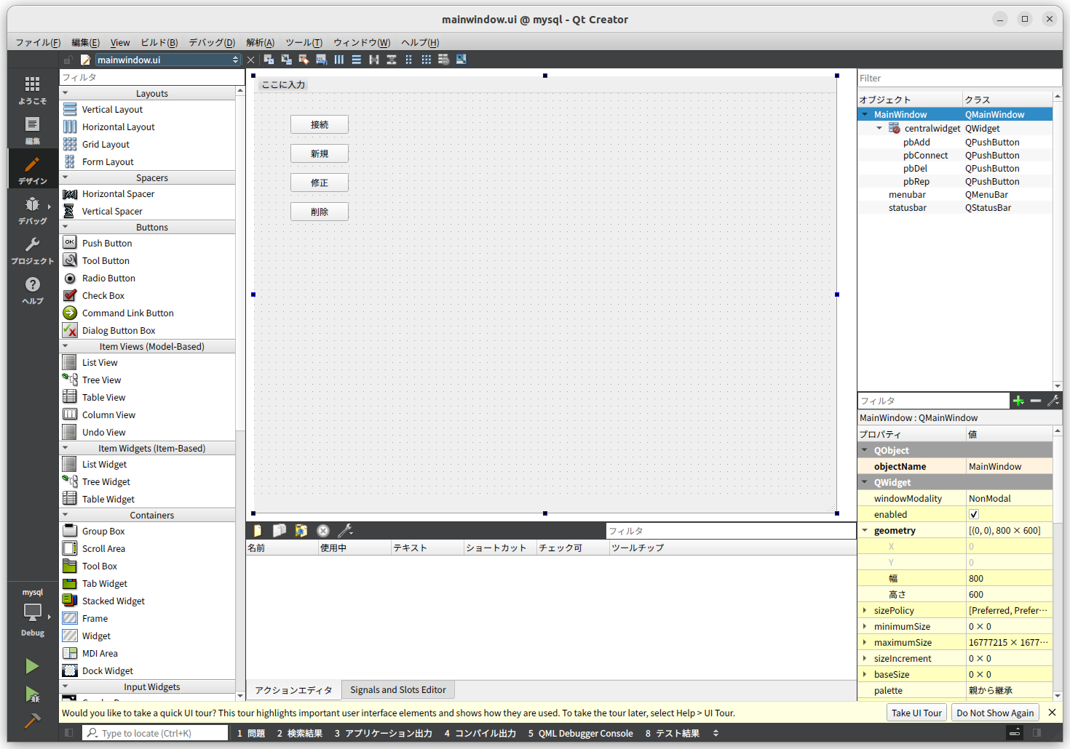
Task: Collapse the centralwidget tree node
Action: pos(879,128)
